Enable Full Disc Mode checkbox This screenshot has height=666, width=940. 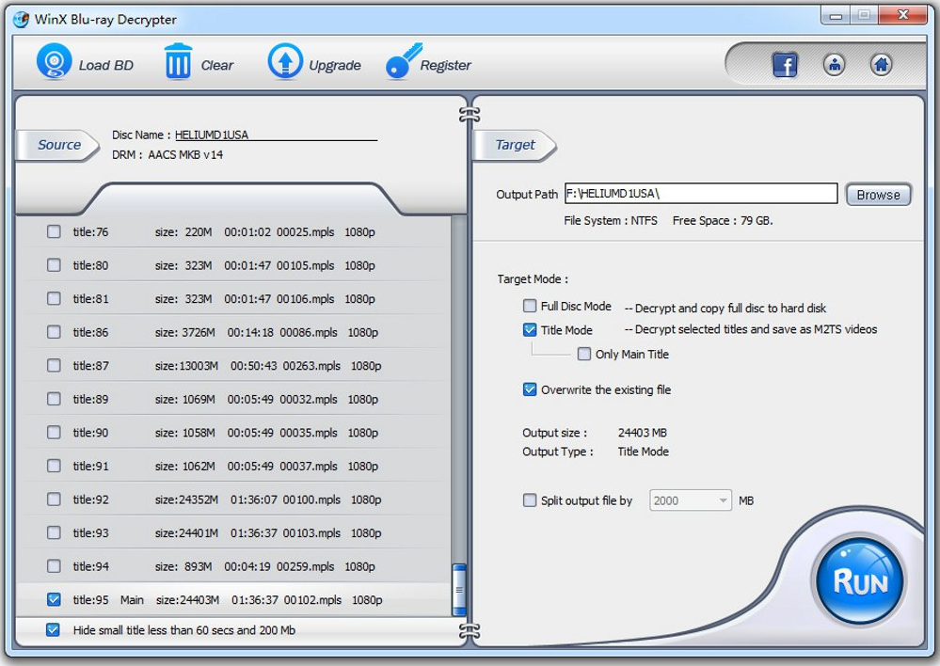530,306
